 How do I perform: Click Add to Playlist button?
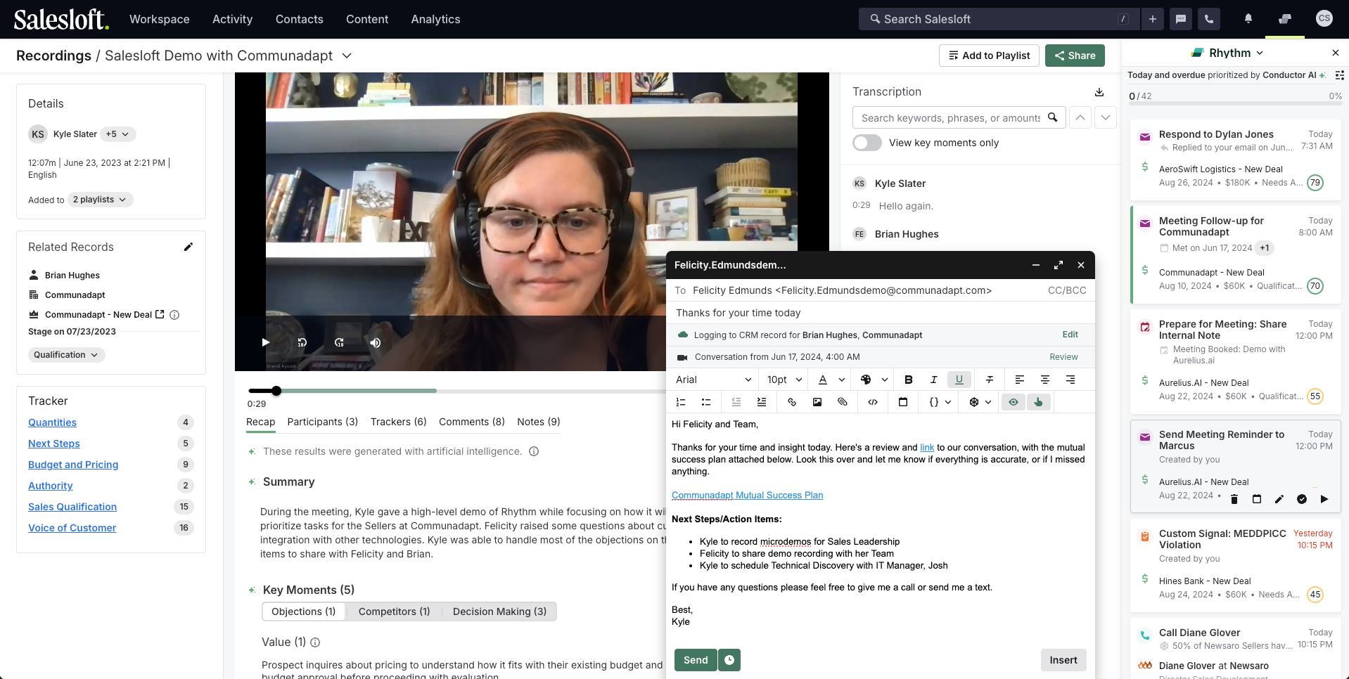tap(989, 56)
